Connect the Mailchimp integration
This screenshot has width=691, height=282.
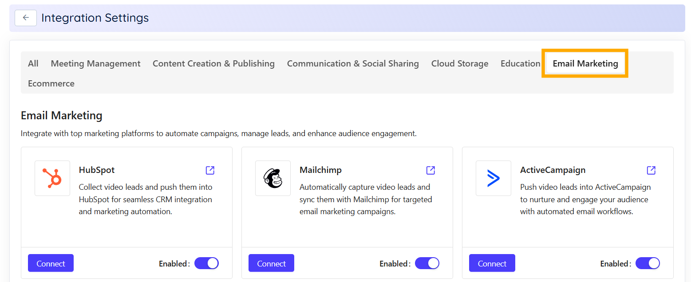(x=271, y=263)
